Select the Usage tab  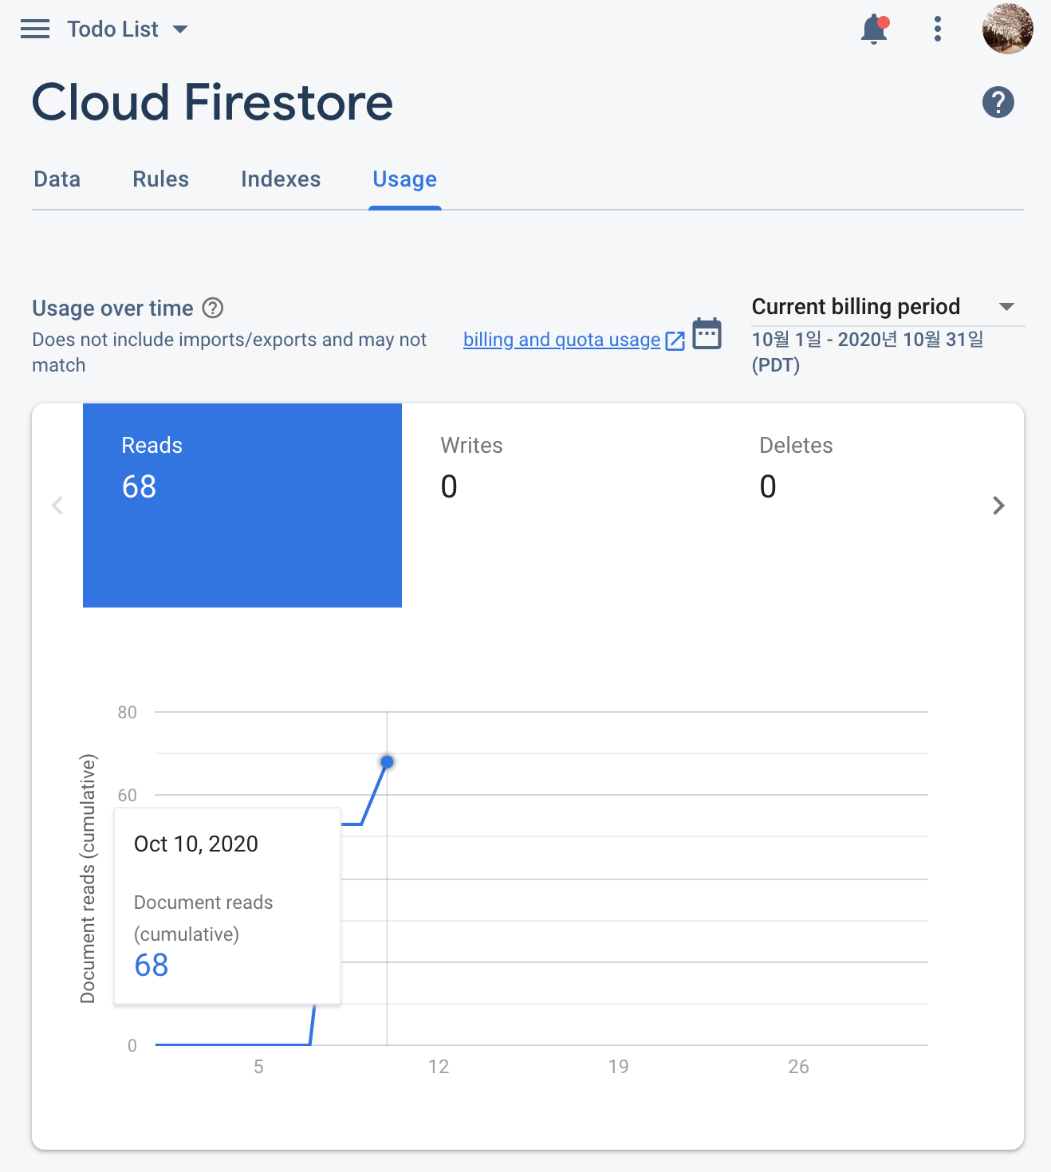pyautogui.click(x=405, y=179)
